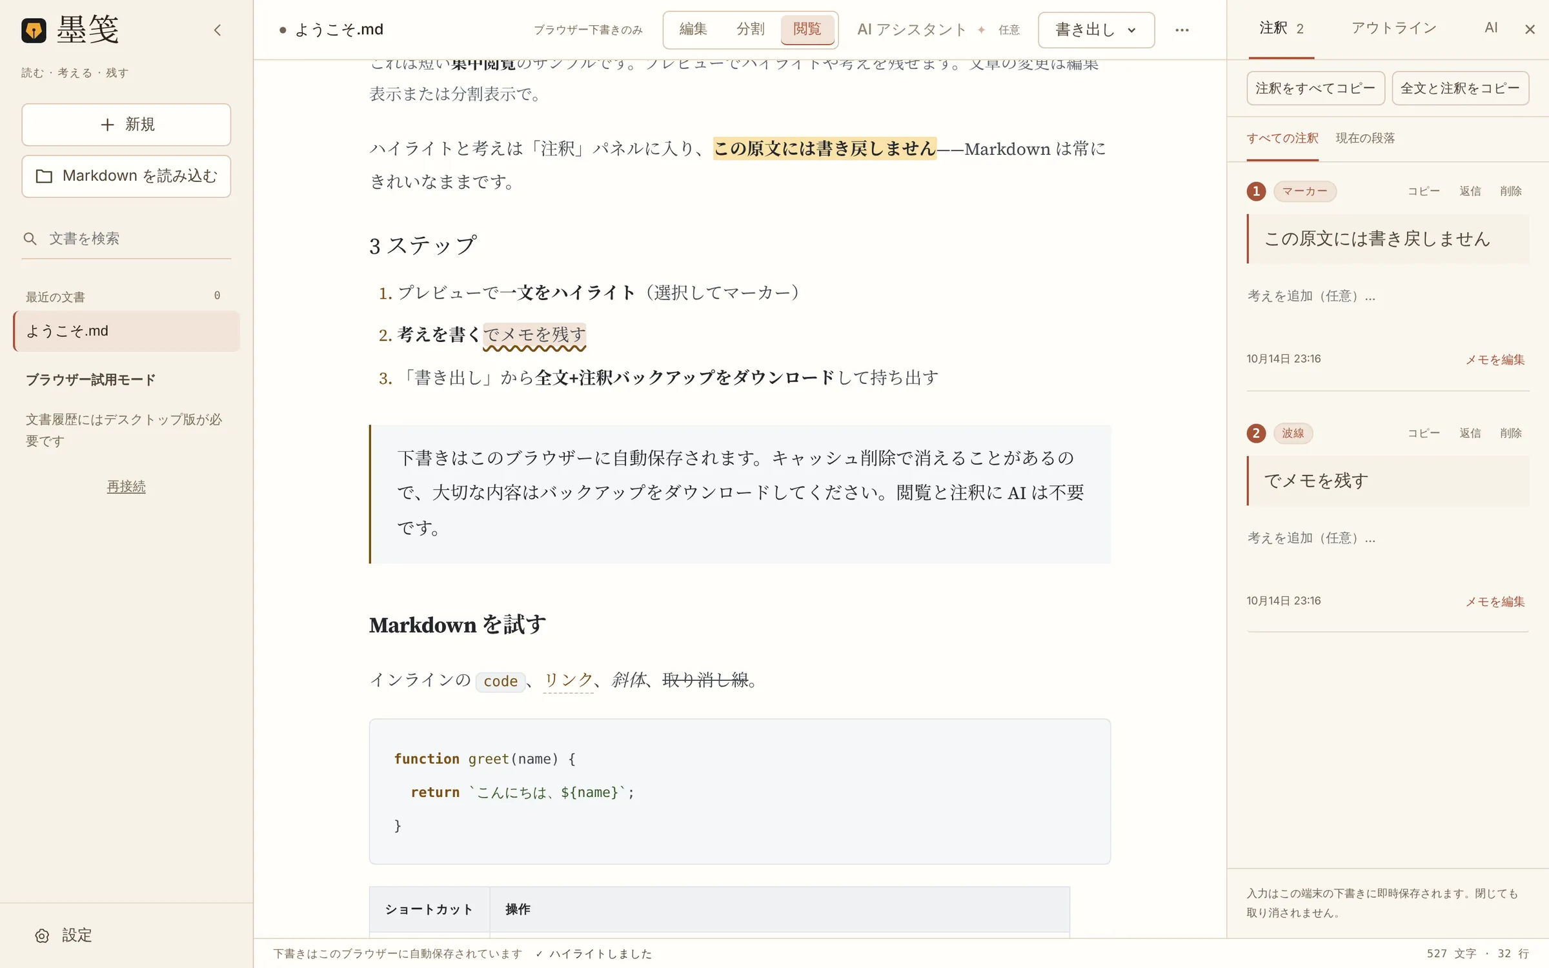The width and height of the screenshot is (1549, 968).
Task: Click メモを編集 for the マーカー annotation
Action: 1495,359
